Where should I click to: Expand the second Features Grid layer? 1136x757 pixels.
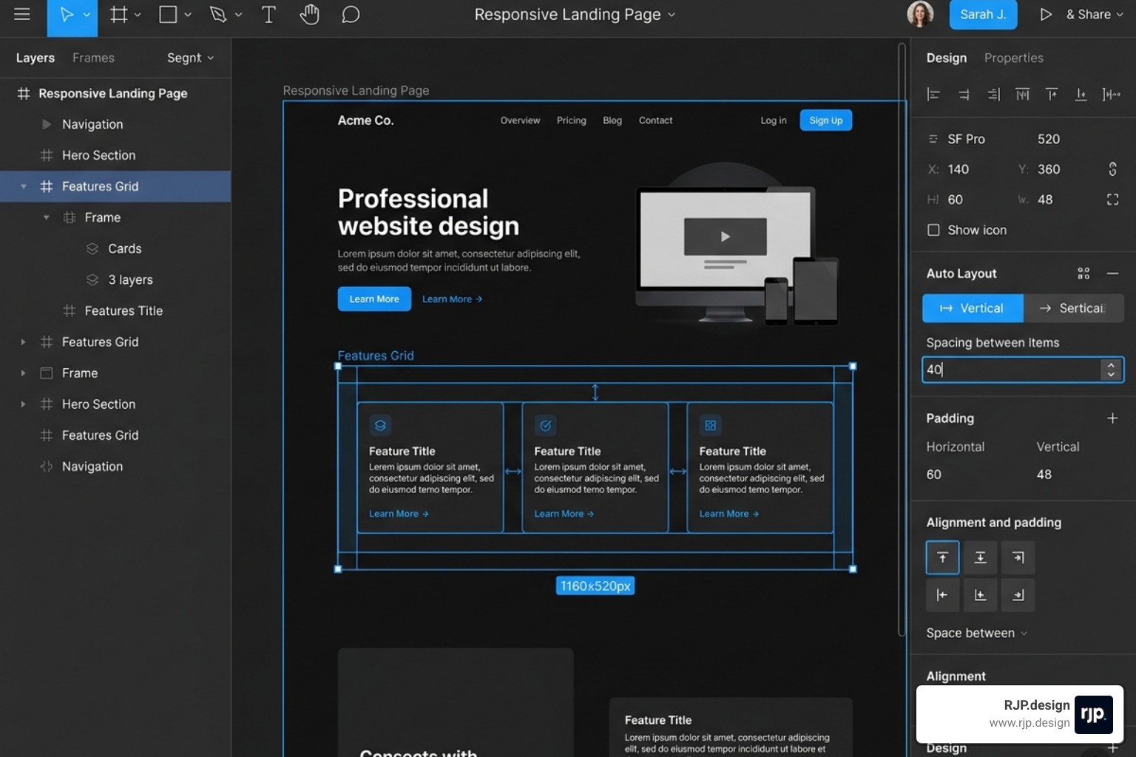(x=23, y=342)
